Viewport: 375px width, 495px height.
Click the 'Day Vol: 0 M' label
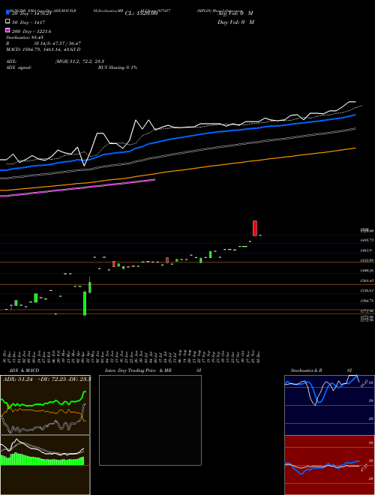[235, 22]
